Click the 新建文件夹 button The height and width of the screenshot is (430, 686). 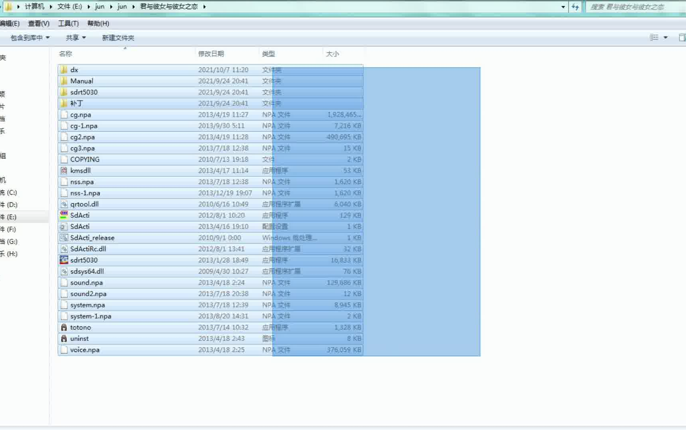[x=118, y=38]
